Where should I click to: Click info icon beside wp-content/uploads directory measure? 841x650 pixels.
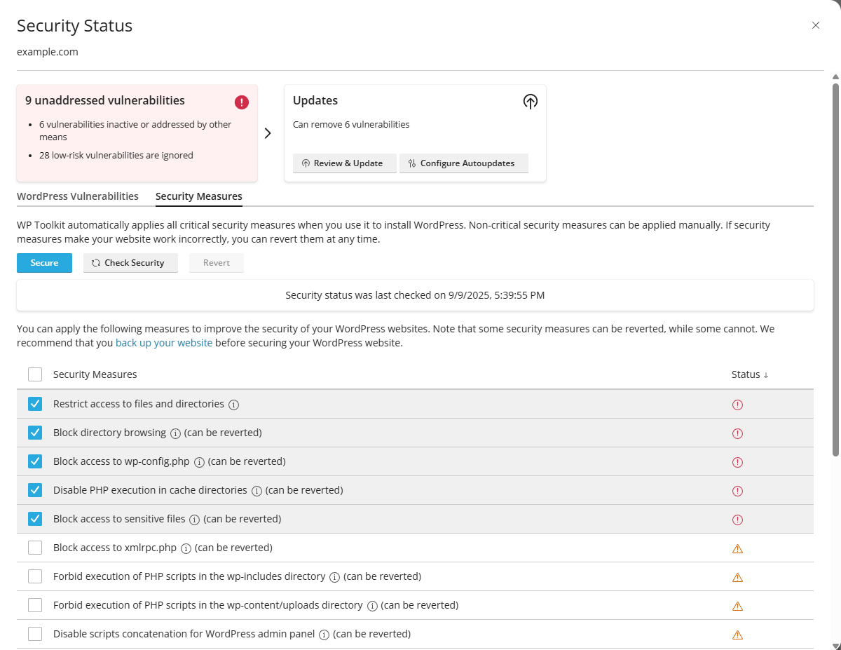tap(372, 606)
